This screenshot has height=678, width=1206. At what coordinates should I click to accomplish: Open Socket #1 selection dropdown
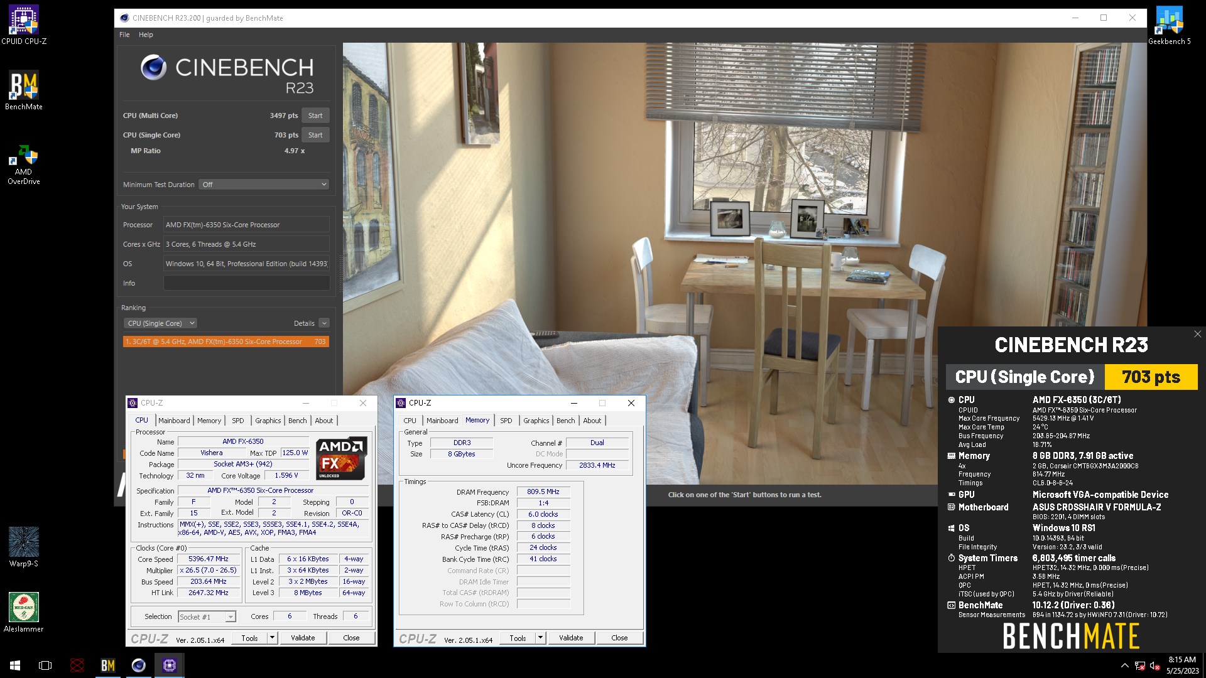coord(207,617)
